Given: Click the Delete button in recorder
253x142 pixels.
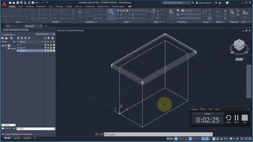Looking at the screenshot, I should click(228, 119).
